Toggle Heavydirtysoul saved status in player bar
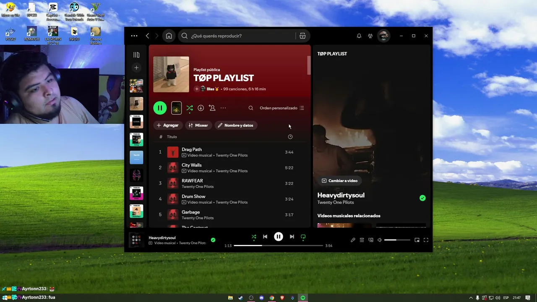 [x=213, y=240]
